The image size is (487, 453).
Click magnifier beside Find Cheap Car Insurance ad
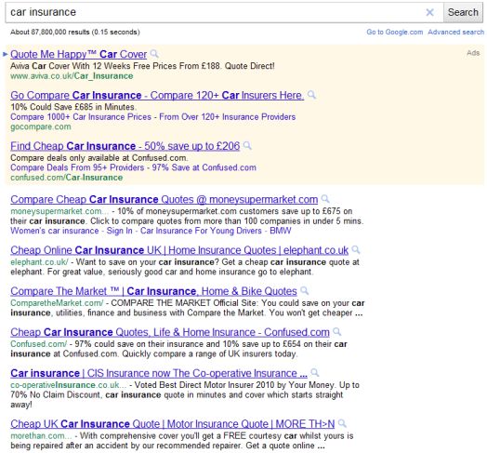247,145
